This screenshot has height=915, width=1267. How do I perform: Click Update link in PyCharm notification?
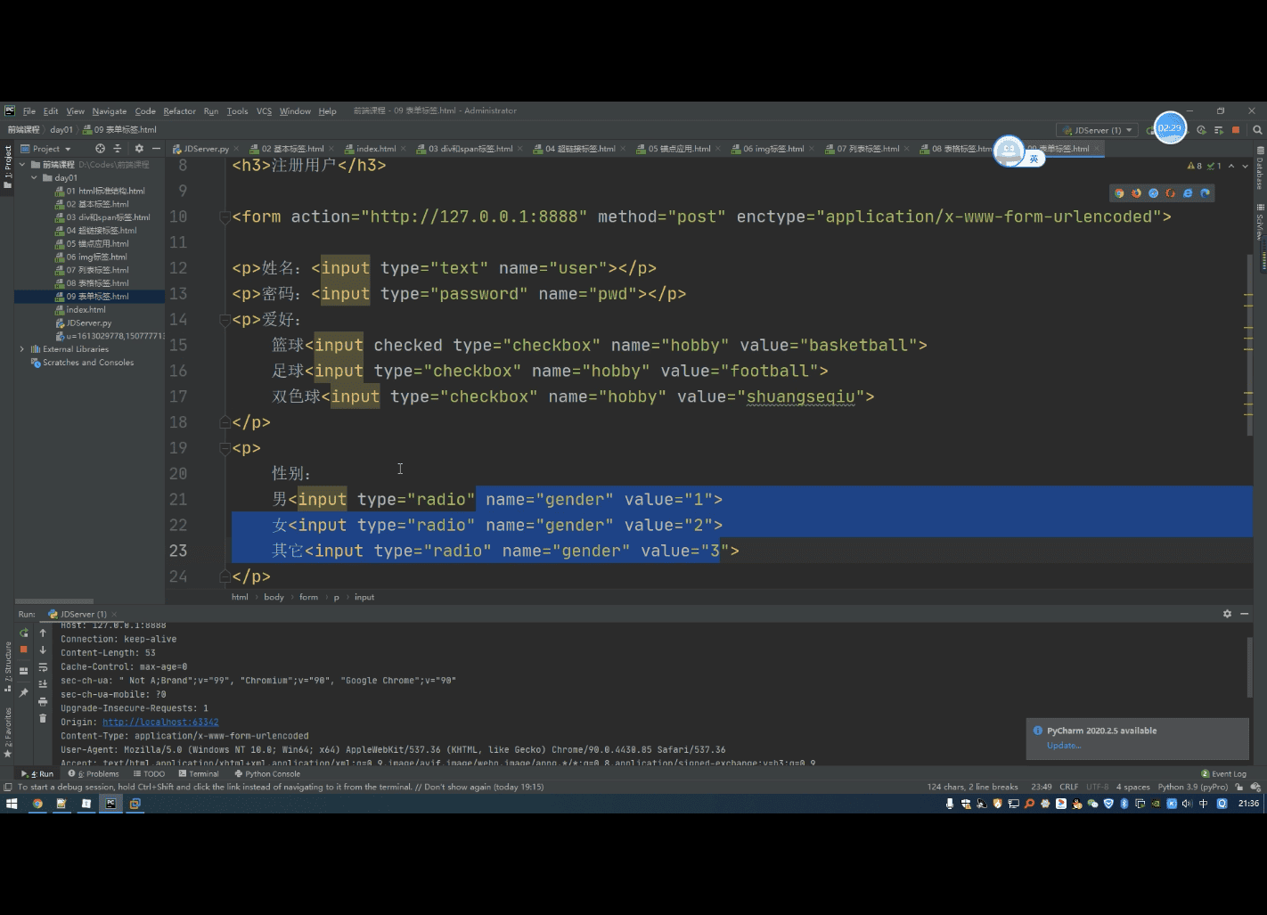(1064, 746)
